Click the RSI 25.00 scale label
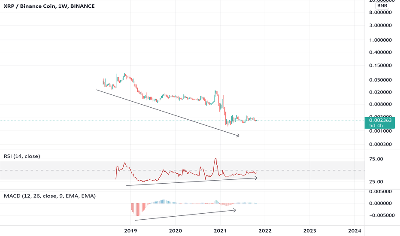The width and height of the screenshot is (400, 236). point(376,182)
